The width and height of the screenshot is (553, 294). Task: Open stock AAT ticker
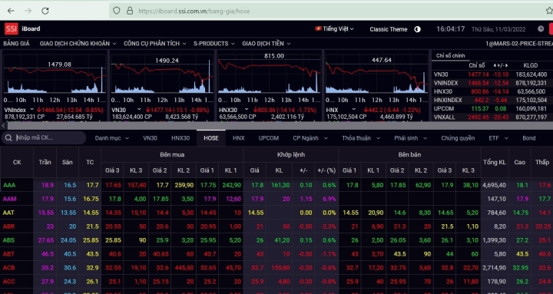pos(8,213)
